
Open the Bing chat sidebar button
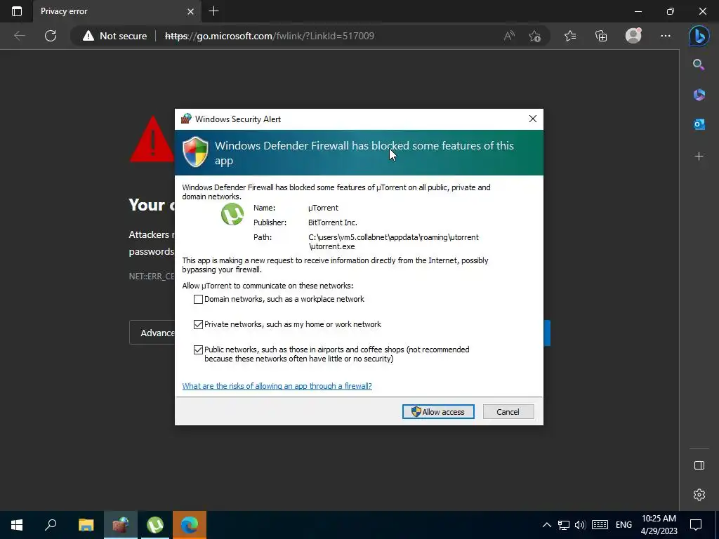tap(699, 36)
